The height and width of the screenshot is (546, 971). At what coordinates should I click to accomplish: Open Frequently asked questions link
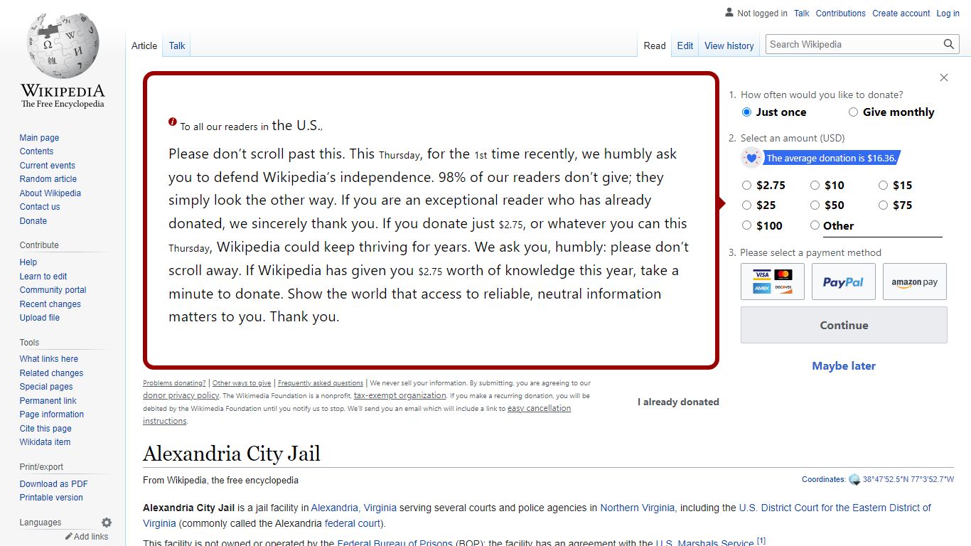(x=321, y=383)
